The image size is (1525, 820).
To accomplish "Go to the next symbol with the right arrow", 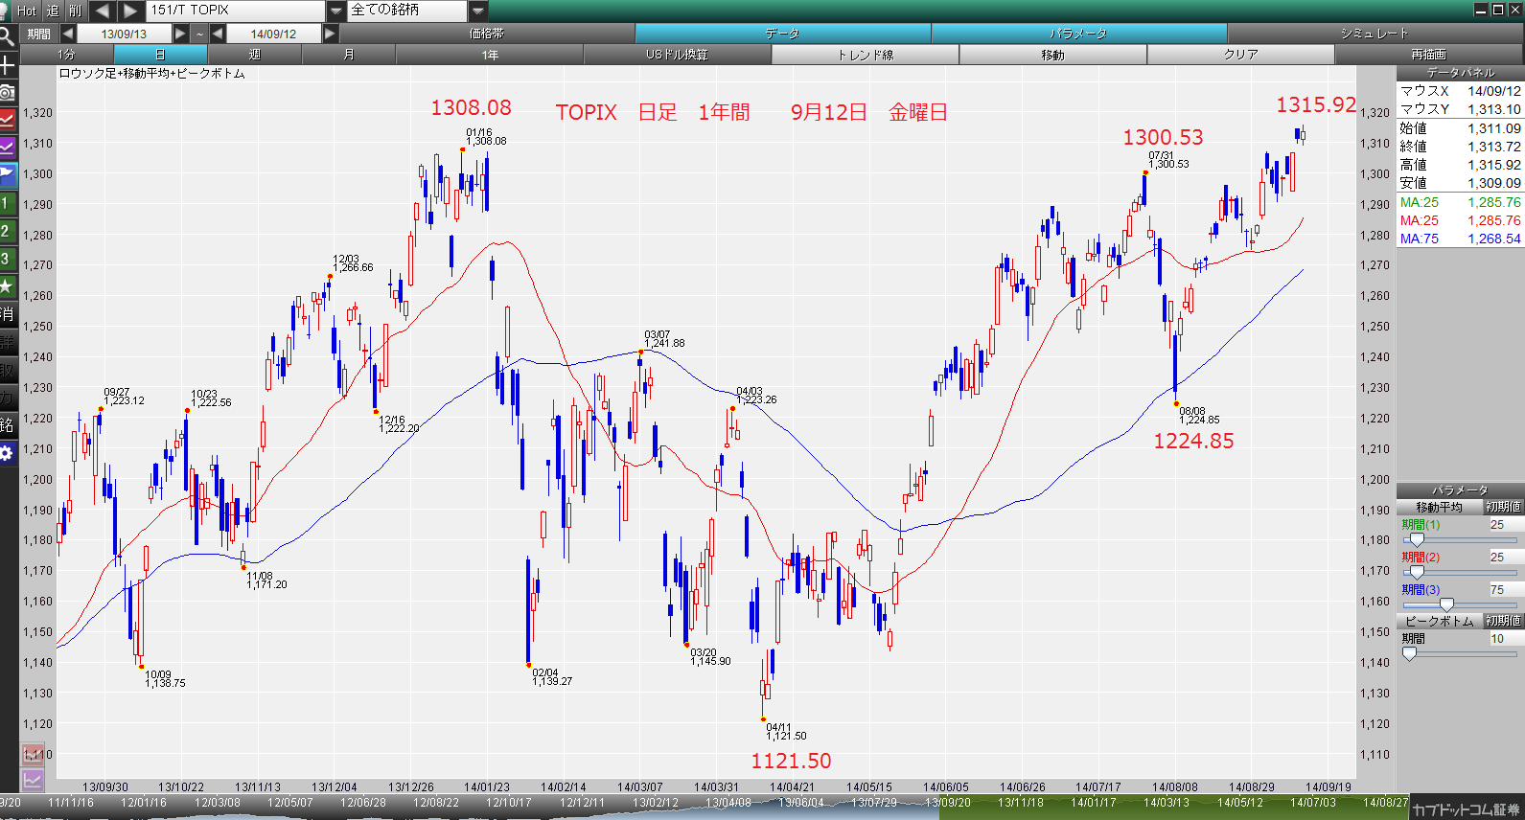I will click(131, 11).
